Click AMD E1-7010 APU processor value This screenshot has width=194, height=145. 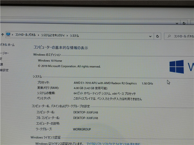click(x=105, y=83)
